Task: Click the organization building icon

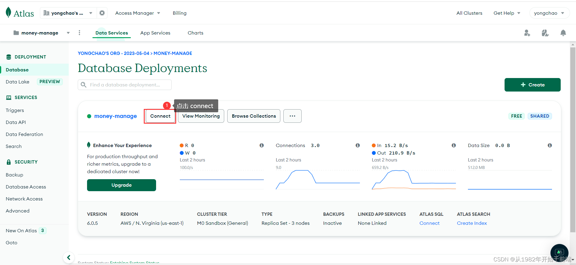Action: point(46,13)
